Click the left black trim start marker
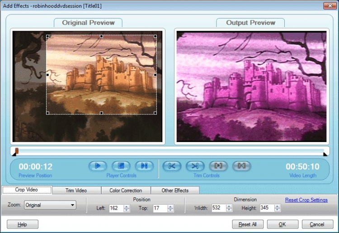The height and width of the screenshot is (233, 339). (x=14, y=154)
